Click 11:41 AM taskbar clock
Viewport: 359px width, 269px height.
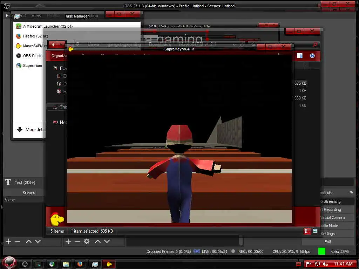pos(343,264)
